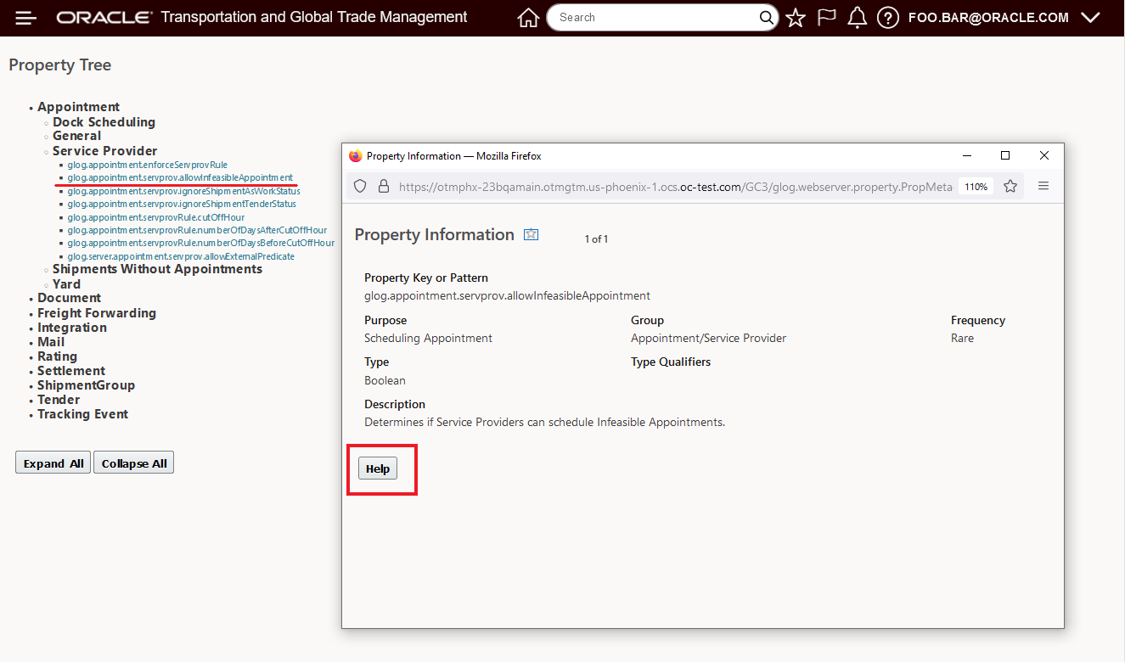The height and width of the screenshot is (662, 1125).
Task: Click the help question mark icon
Action: point(888,18)
